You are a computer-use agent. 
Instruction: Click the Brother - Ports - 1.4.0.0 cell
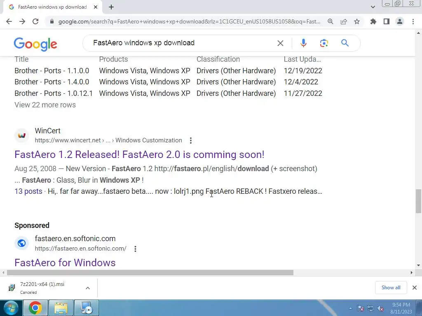click(52, 82)
